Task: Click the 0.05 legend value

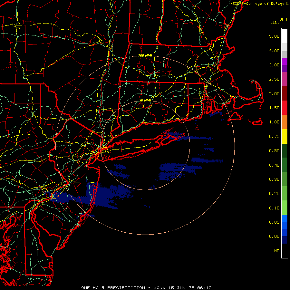Action: pos(274,222)
